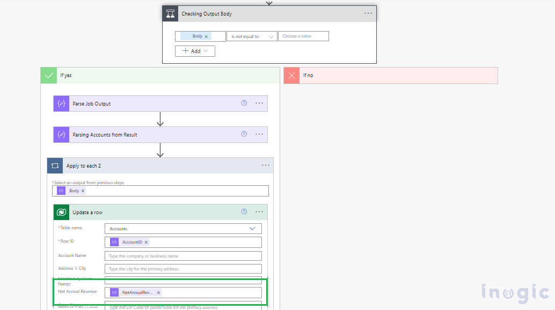Open the Checking Output Body ellipsis menu
Screen dimensions: 555x310
click(368, 13)
